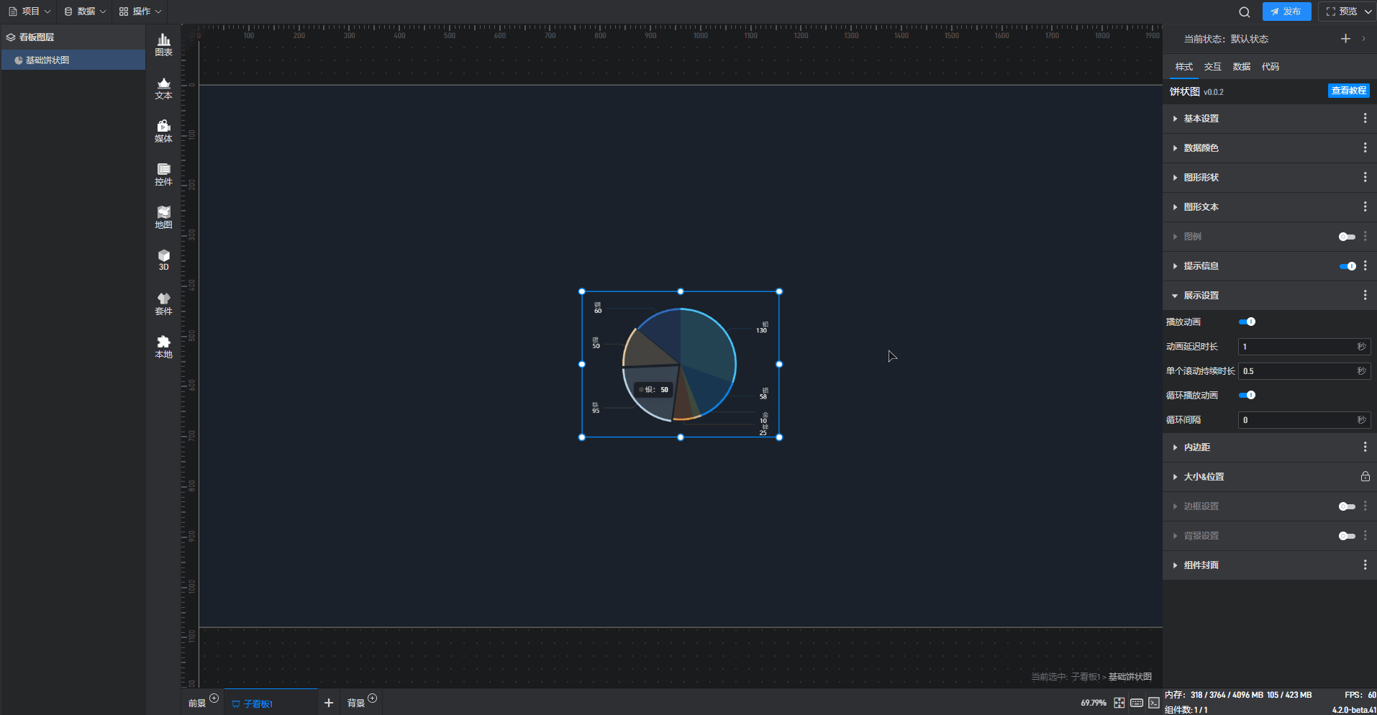The image size is (1377, 715).
Task: Click the 预览 preview button
Action: (x=1342, y=12)
